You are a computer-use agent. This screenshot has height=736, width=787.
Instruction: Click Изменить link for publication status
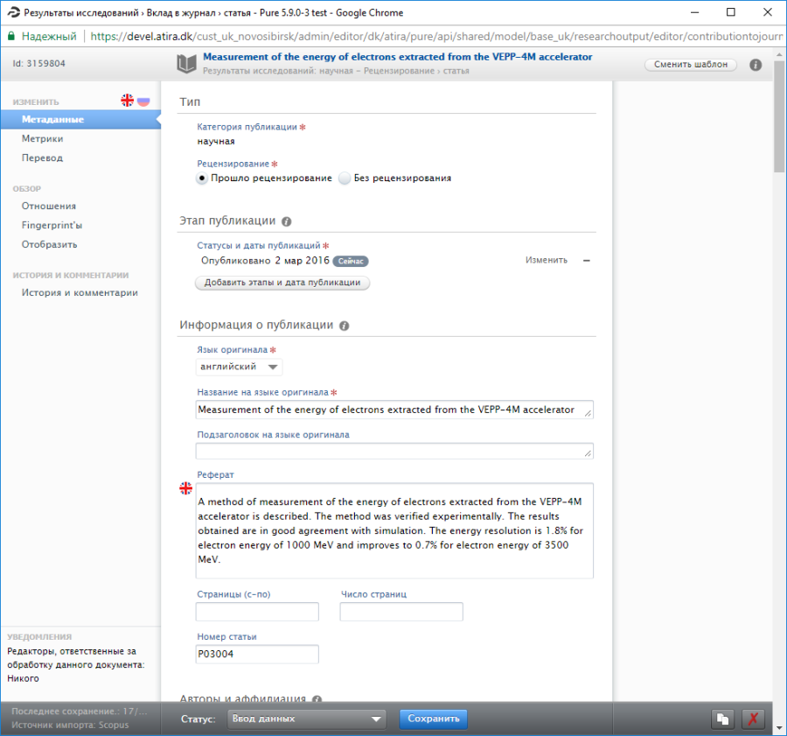(x=546, y=260)
